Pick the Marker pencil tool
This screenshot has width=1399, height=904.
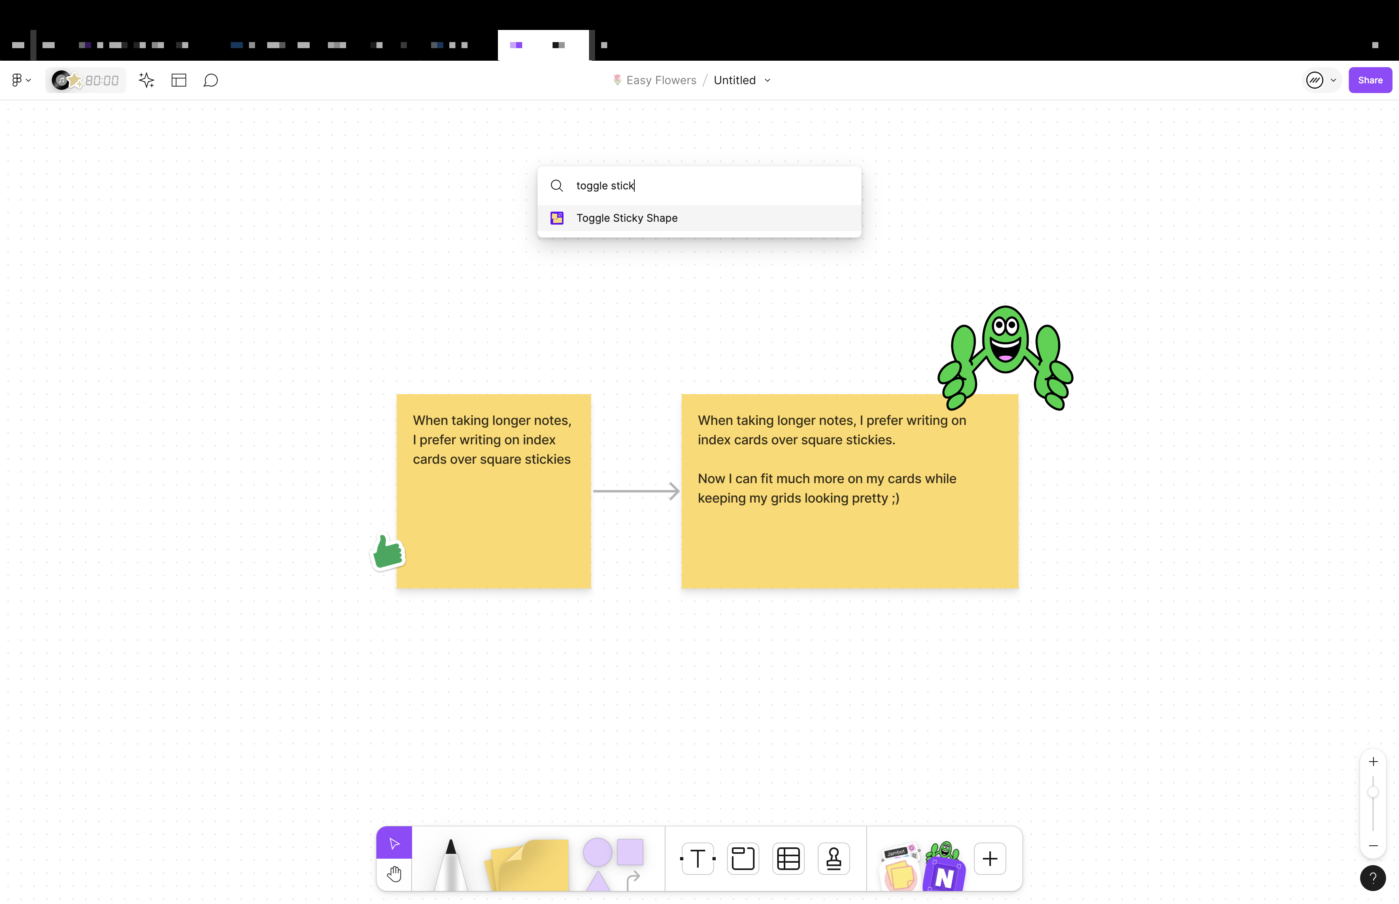pos(450,863)
